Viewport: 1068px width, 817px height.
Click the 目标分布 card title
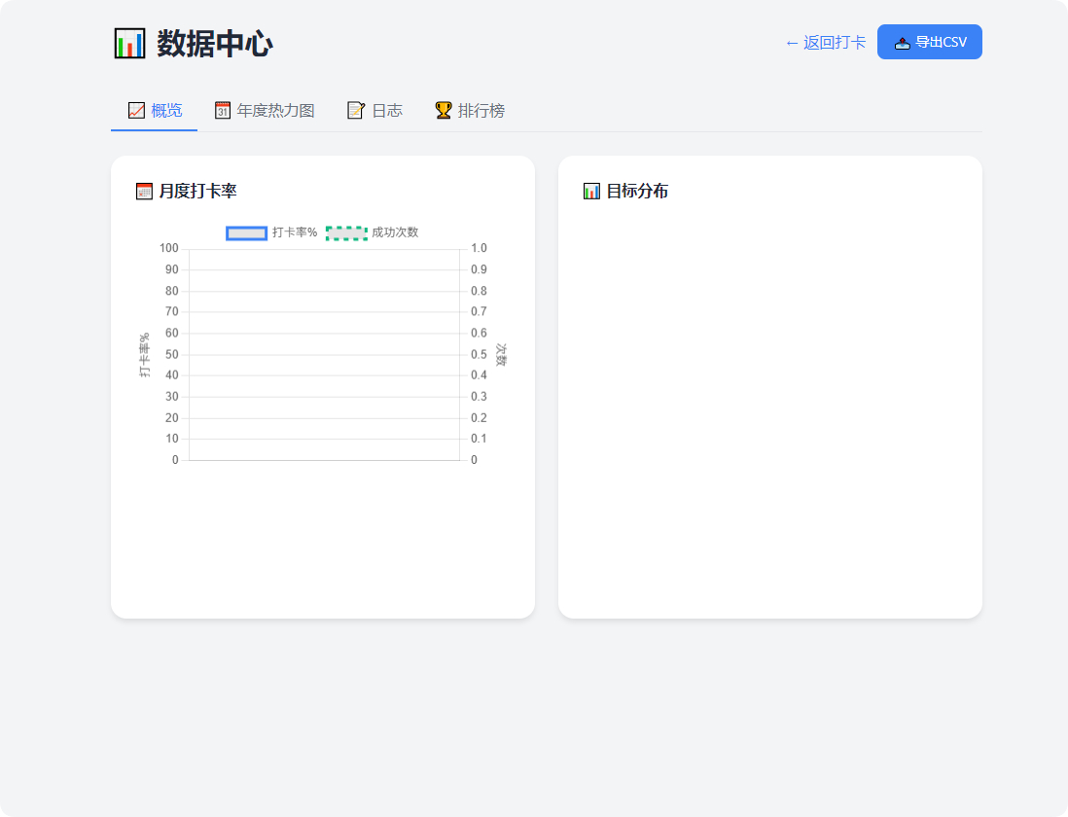tap(637, 192)
